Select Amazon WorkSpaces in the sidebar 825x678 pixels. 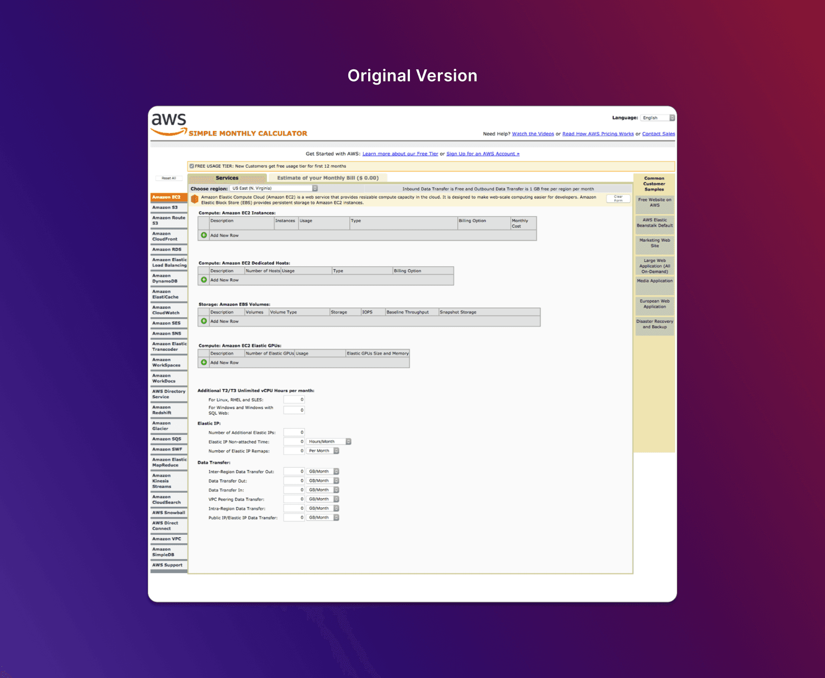[169, 362]
